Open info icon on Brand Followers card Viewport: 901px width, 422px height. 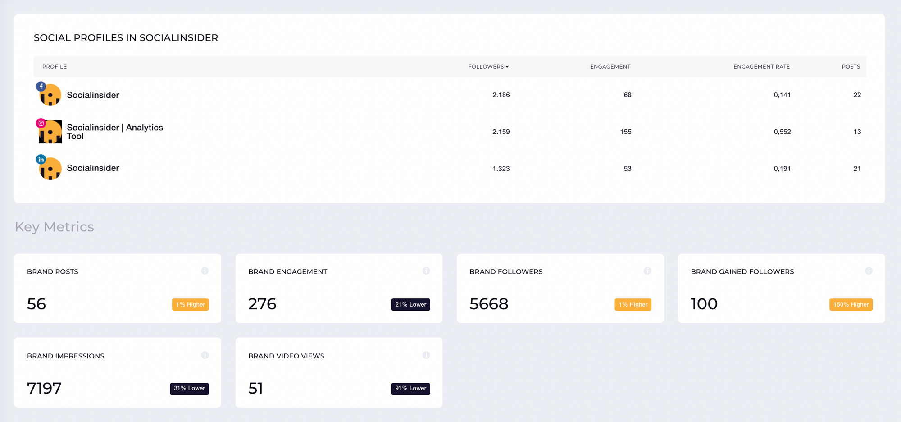click(x=647, y=271)
